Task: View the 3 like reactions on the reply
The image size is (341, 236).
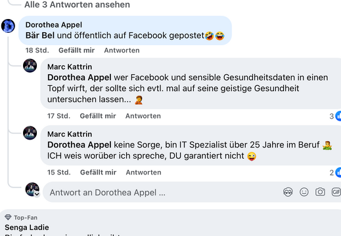Action: click(x=335, y=116)
